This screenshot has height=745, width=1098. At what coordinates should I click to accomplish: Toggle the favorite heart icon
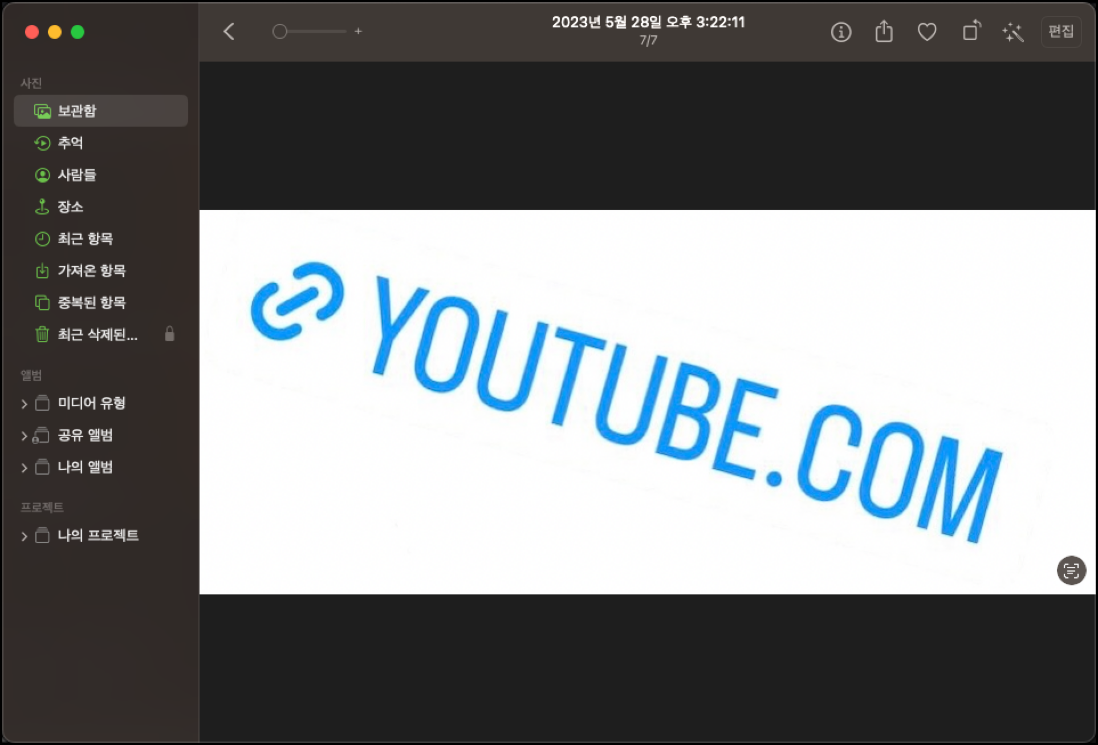tap(927, 32)
